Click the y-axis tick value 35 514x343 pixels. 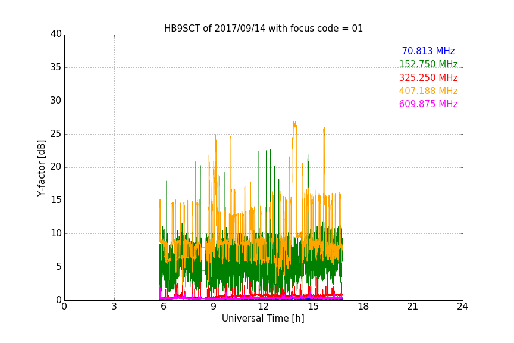56,67
